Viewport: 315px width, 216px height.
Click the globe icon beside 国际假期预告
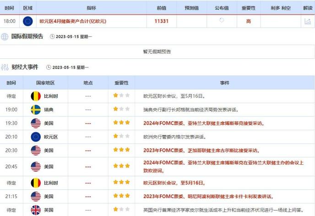5,37
